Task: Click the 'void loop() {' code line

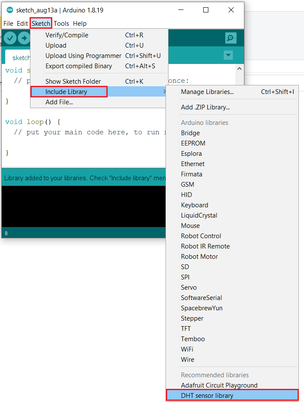Action: coord(33,122)
